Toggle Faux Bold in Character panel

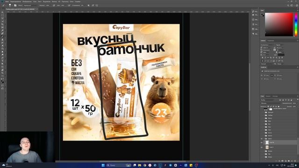pos(263,57)
